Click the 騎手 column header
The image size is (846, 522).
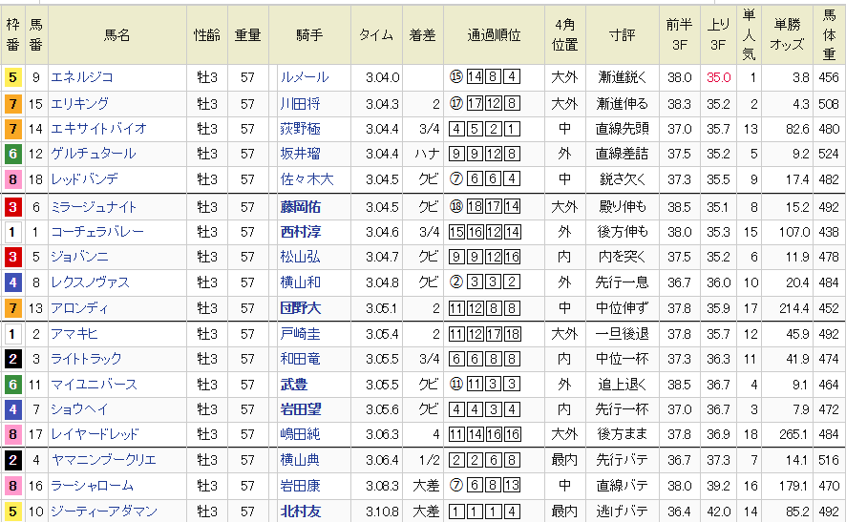point(309,35)
